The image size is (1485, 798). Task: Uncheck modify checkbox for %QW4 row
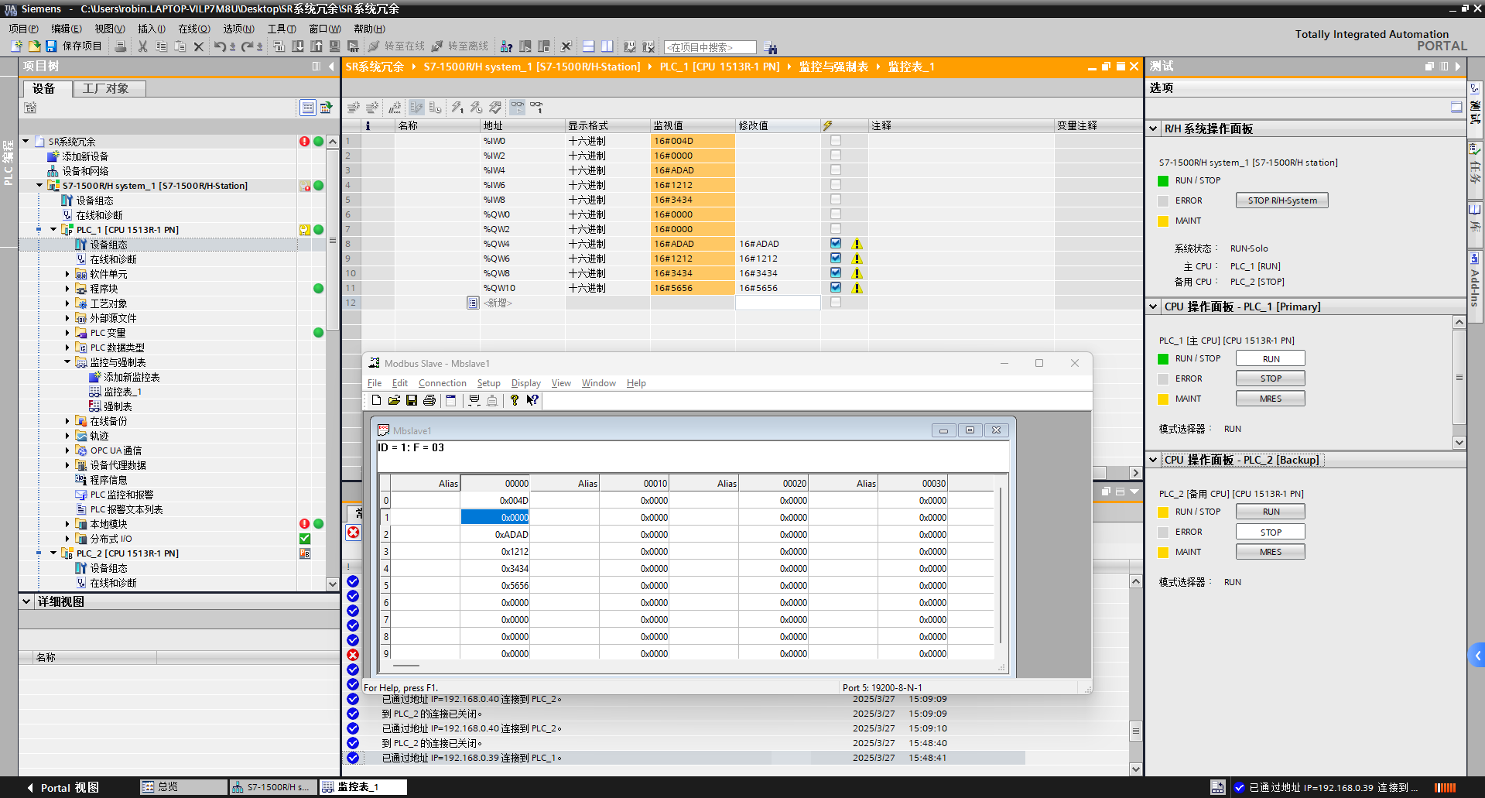[836, 244]
